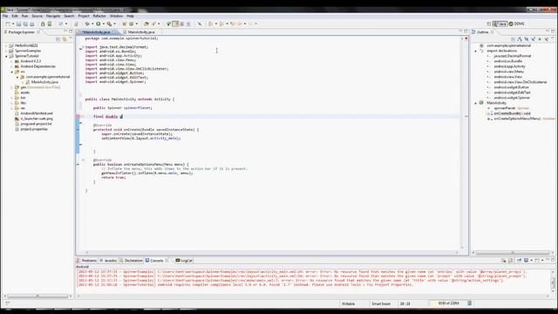Screen dimensions: 558x314
Task: Expand the bin folder
Action: (11, 98)
